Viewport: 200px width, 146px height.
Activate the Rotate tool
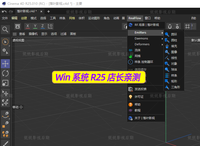(x=5, y=73)
